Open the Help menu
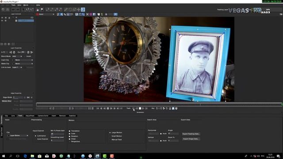 click(38, 5)
